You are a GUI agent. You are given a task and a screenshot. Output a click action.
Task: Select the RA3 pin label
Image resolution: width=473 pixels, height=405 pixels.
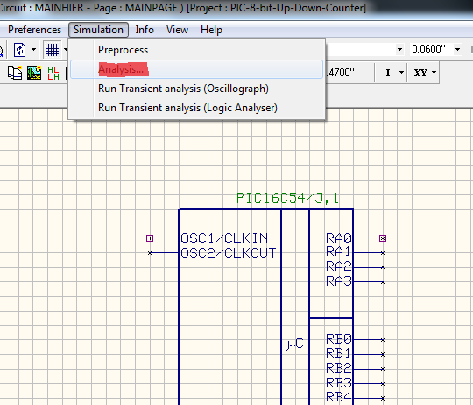pos(339,281)
